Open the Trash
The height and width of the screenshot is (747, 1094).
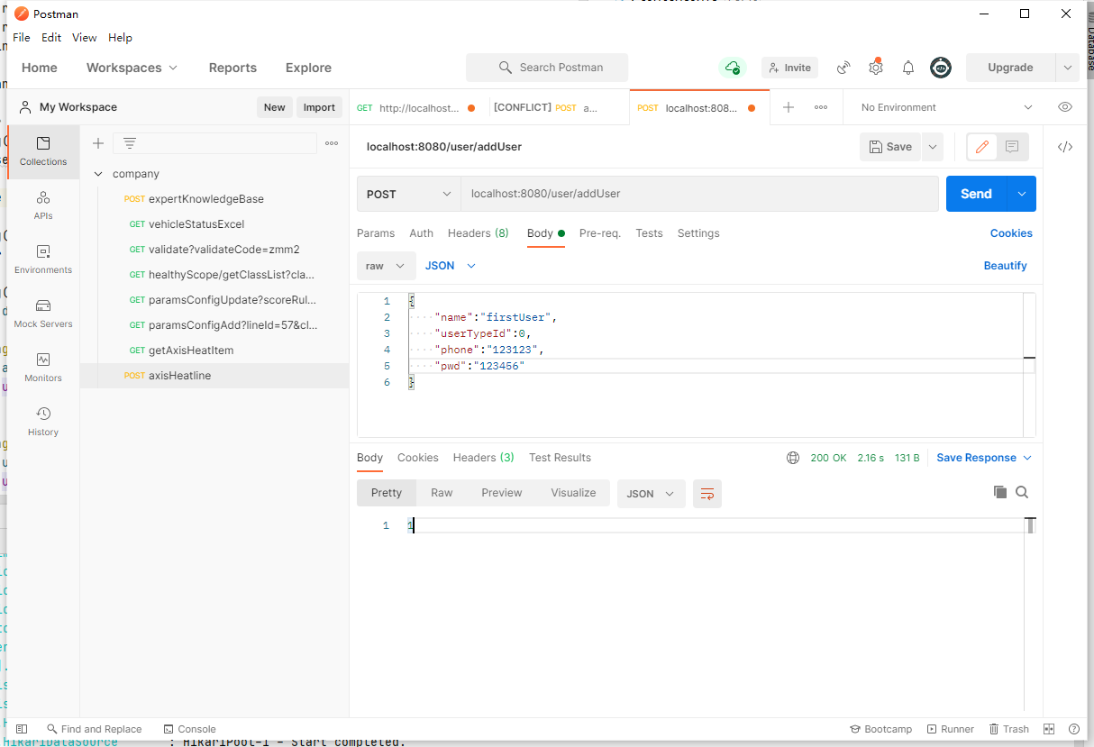tap(1008, 729)
